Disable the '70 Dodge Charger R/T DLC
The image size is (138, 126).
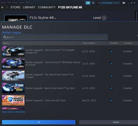[111, 51]
